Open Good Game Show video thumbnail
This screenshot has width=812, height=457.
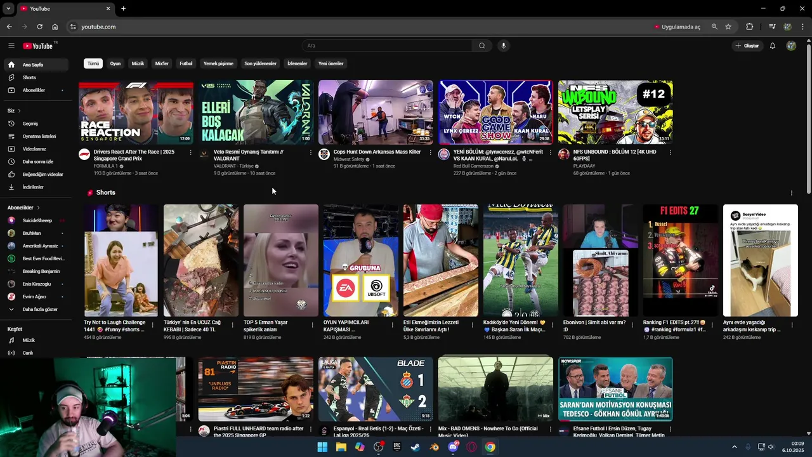495,112
